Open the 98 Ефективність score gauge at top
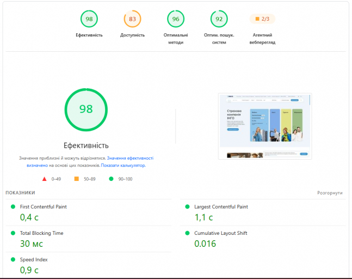Screen dimensions: 352x279 point(89,19)
